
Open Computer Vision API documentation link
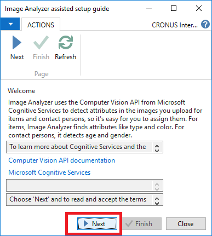click(62, 160)
